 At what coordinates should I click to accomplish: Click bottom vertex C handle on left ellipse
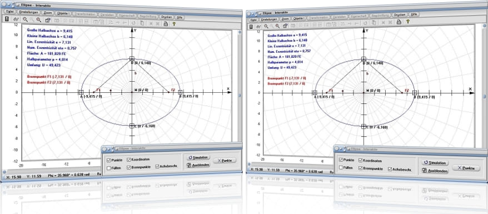(132, 126)
